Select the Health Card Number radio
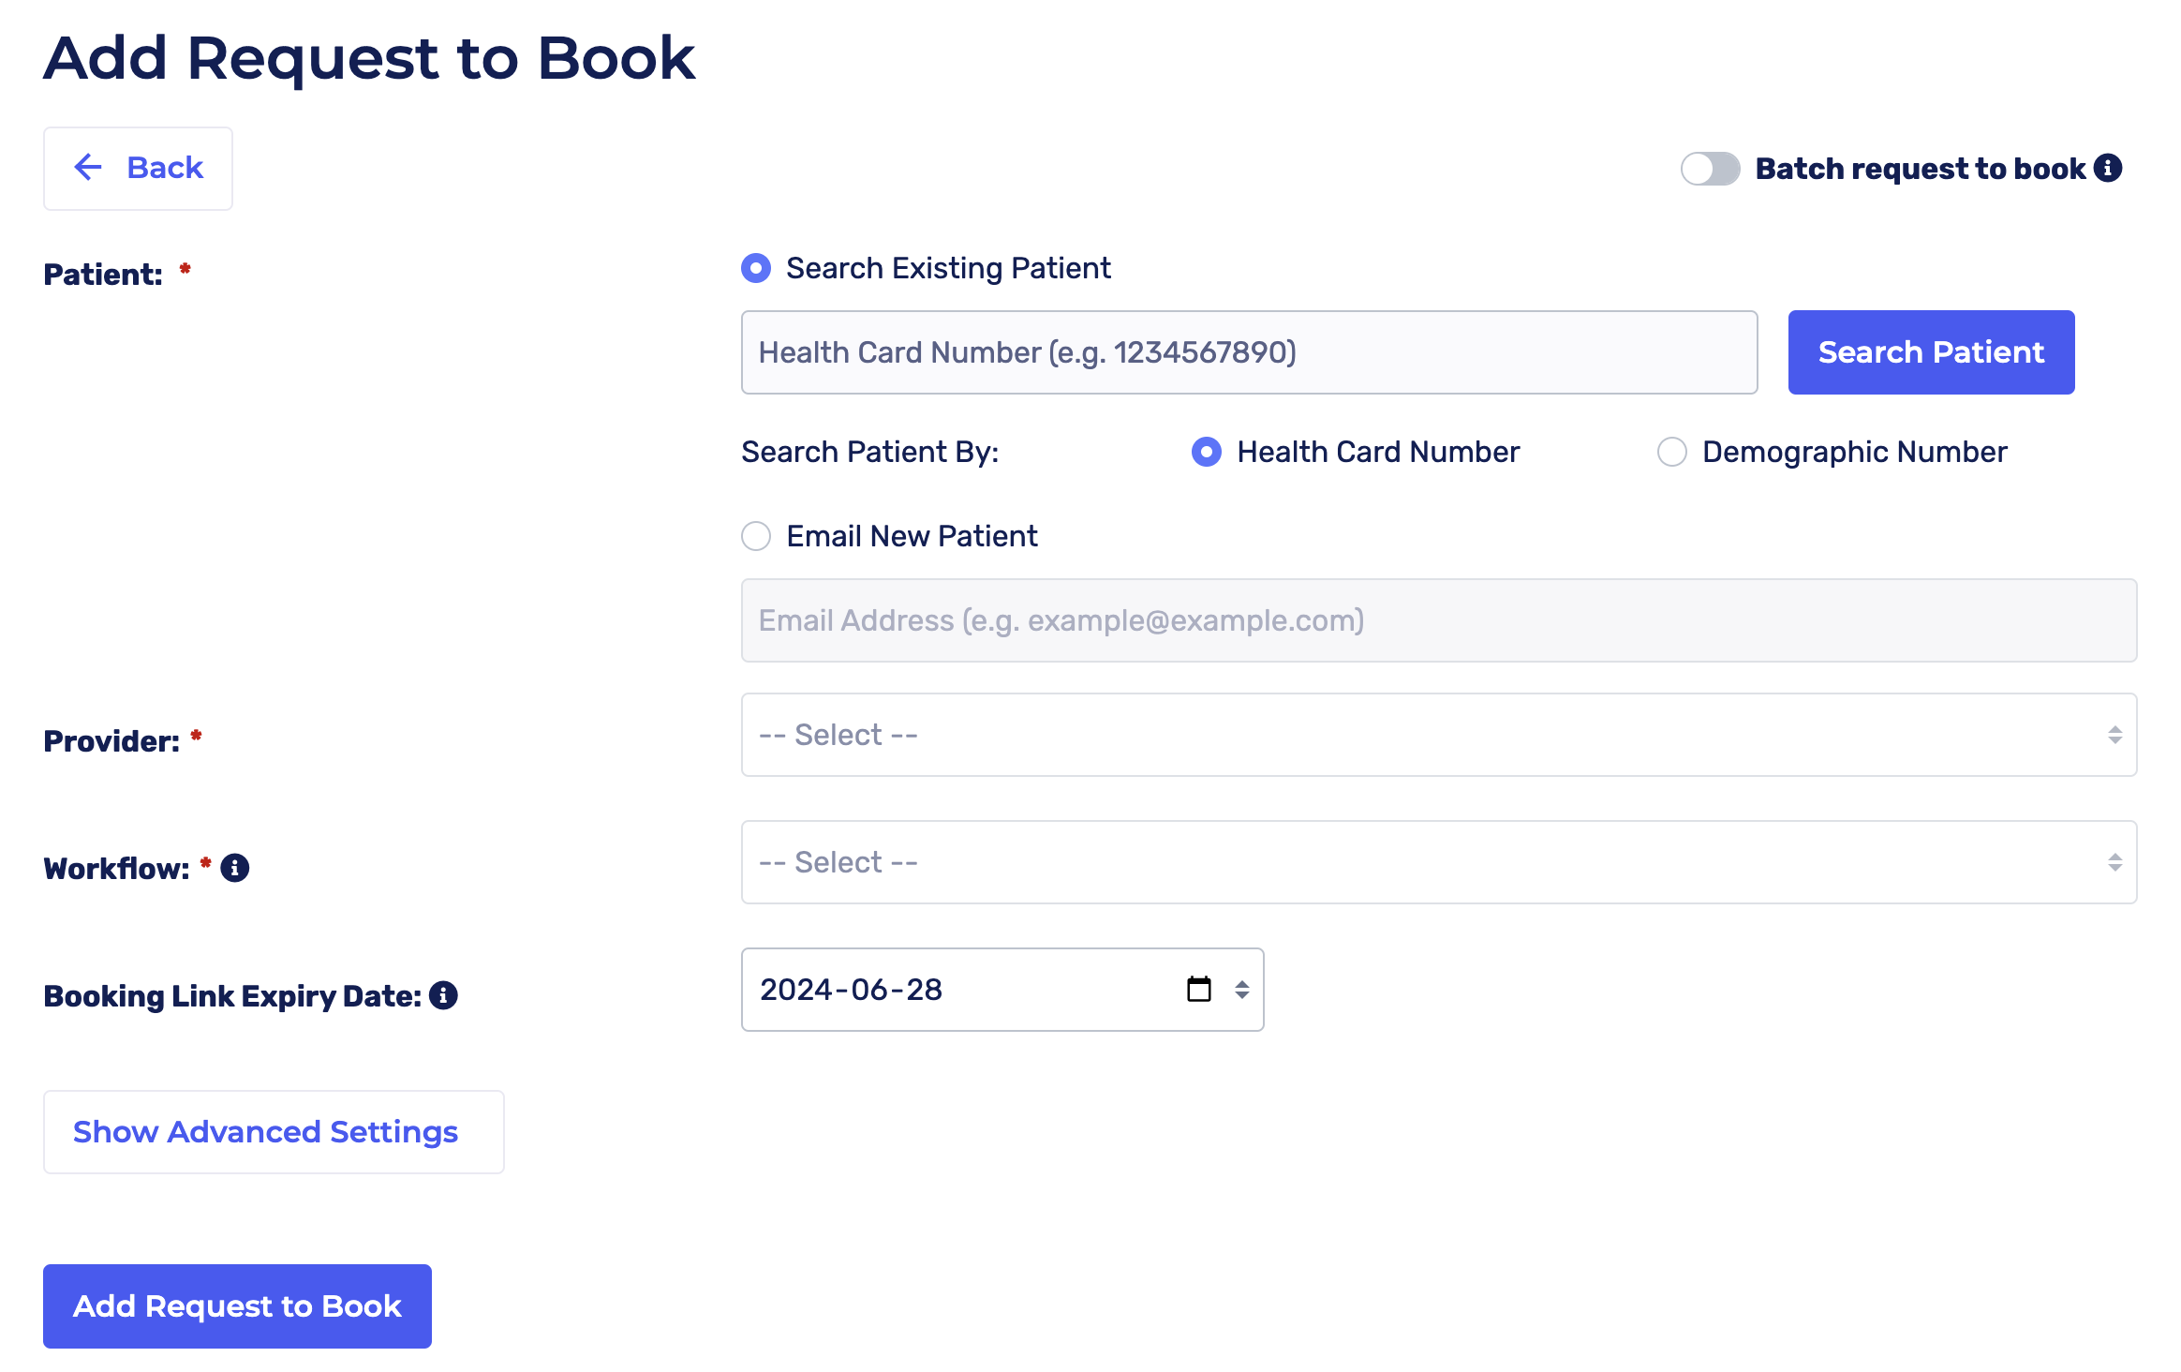Viewport: 2181px width, 1372px height. click(1207, 452)
